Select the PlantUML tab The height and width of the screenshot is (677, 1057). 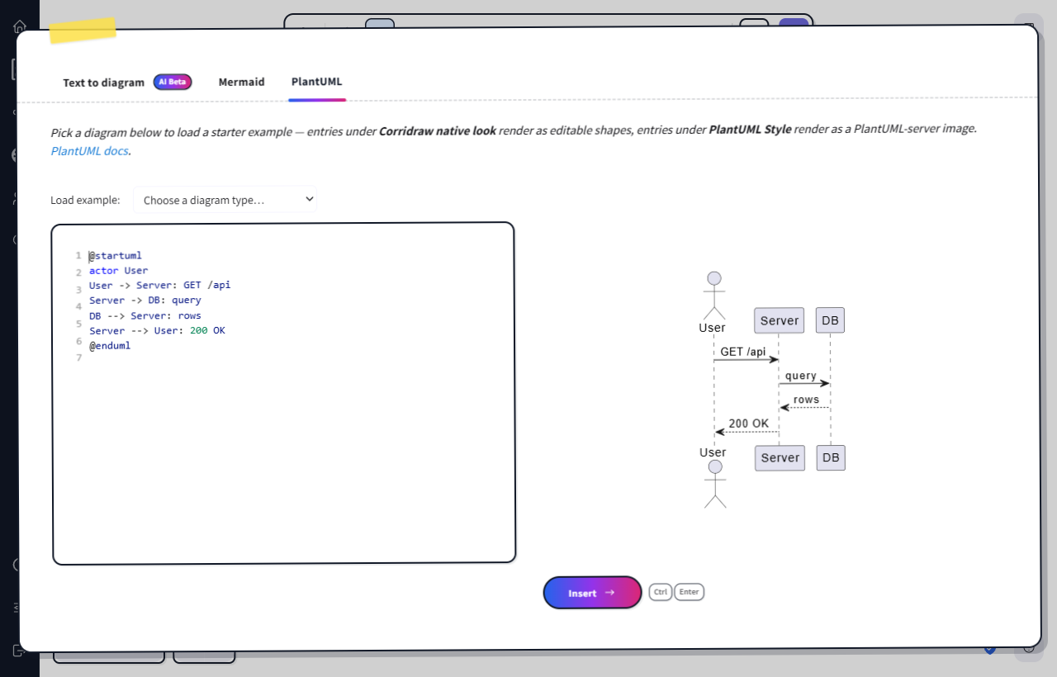316,82
